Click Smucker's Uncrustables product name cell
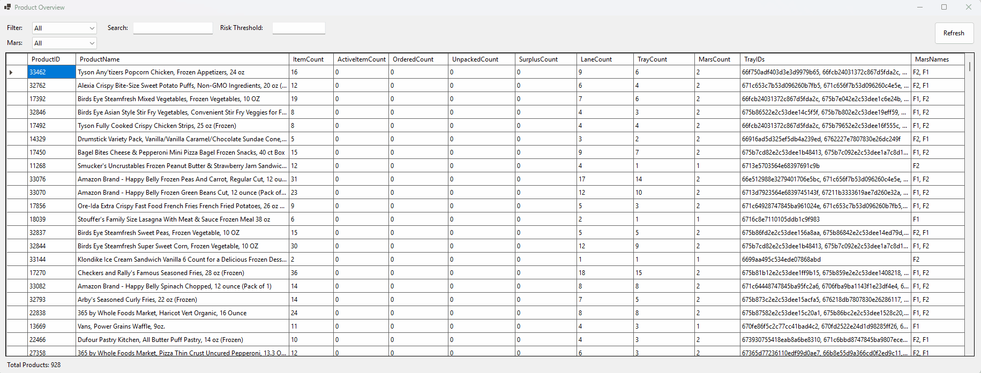Viewport: 981px width, 373px height. point(182,166)
